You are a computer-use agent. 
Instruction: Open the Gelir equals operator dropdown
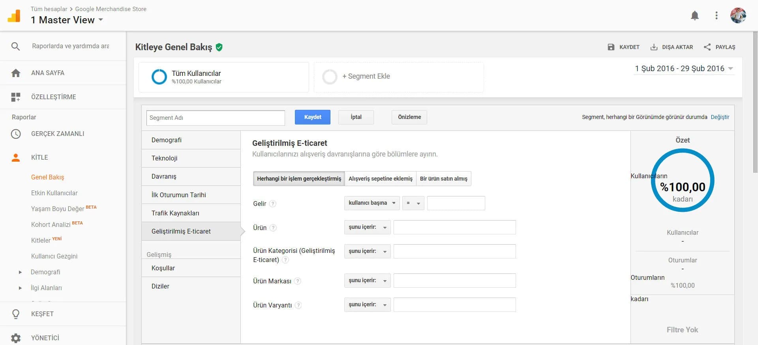pyautogui.click(x=413, y=203)
